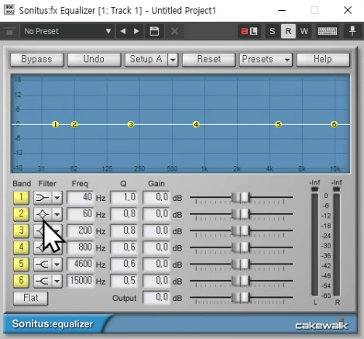Toggle the R automation read button
The height and width of the screenshot is (339, 364).
[x=288, y=31]
